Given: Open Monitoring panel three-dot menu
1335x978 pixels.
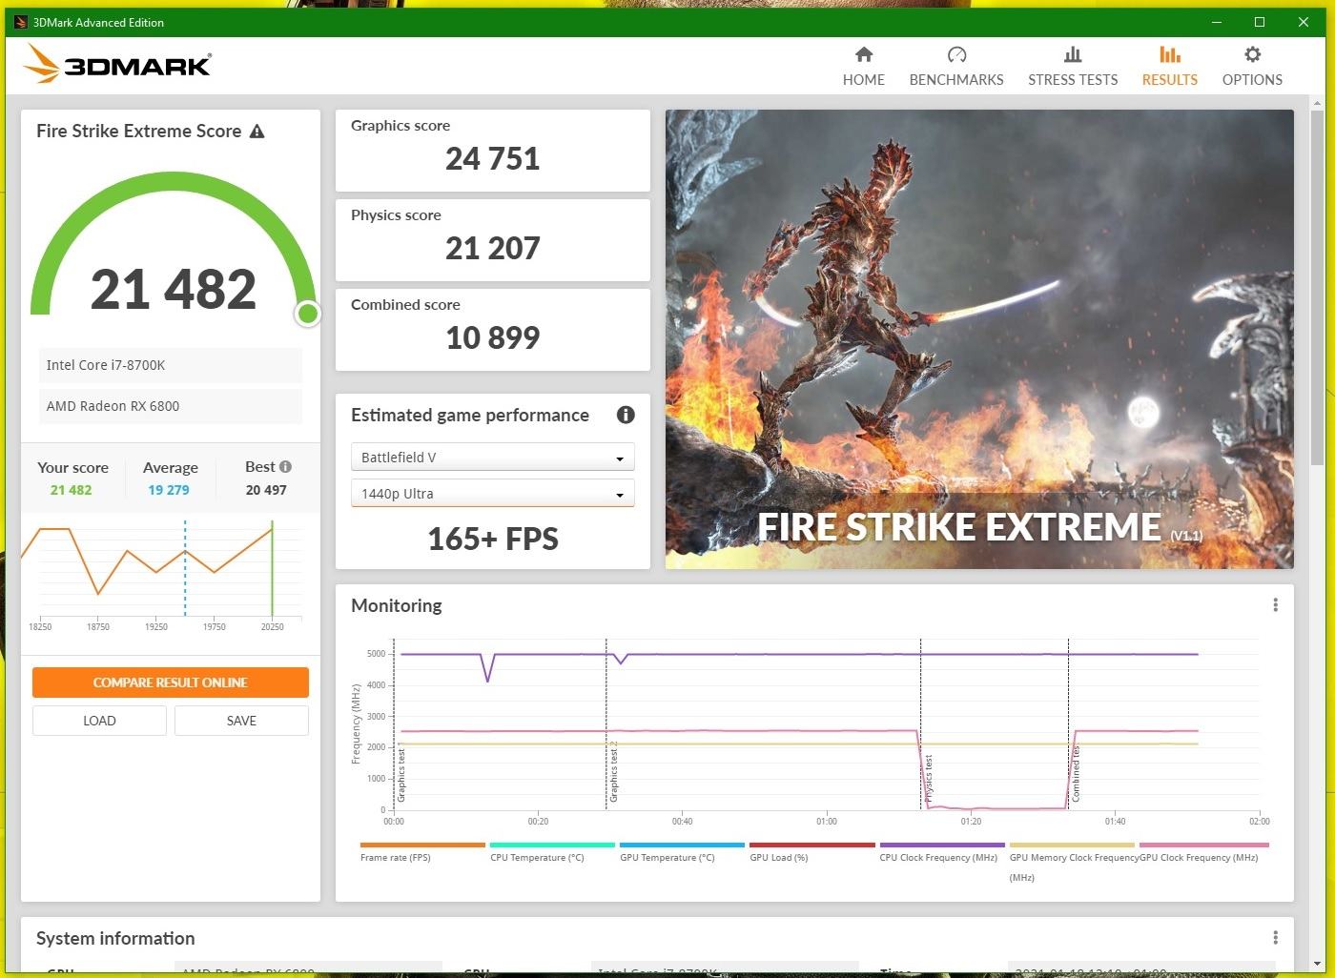Looking at the screenshot, I should [x=1275, y=605].
